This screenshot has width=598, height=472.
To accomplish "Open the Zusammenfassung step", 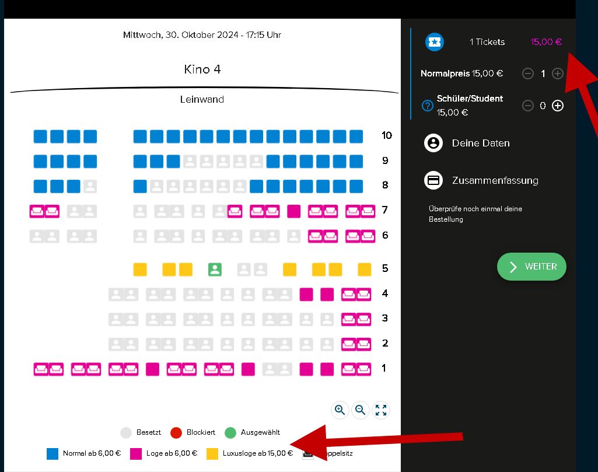I will coord(495,180).
